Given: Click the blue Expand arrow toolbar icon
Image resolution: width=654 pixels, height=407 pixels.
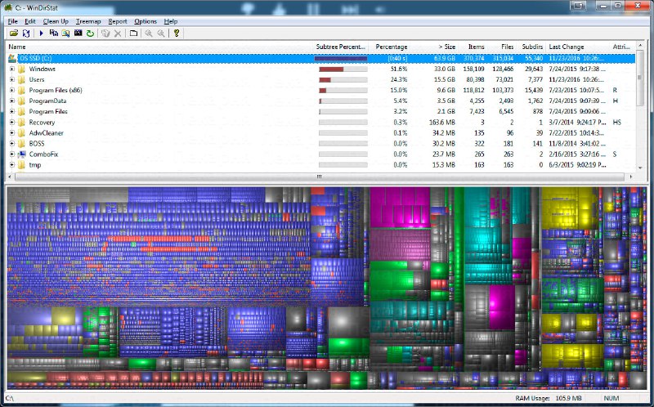Looking at the screenshot, I should pyautogui.click(x=41, y=33).
